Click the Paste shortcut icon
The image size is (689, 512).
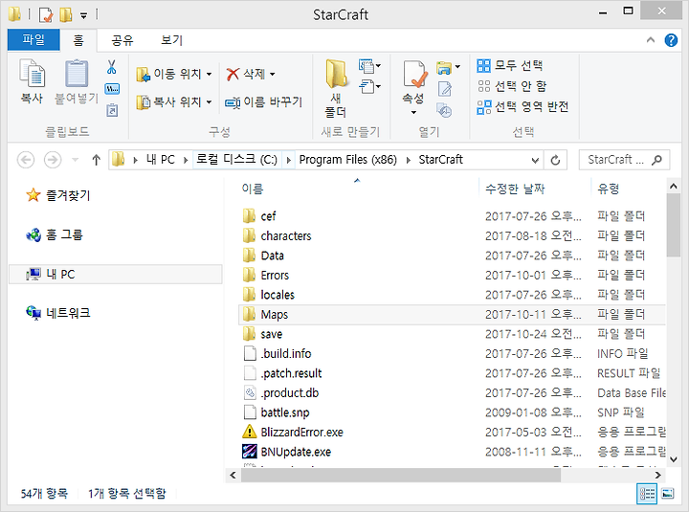point(112,110)
